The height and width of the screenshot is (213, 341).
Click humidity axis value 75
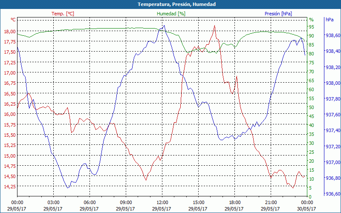(312, 63)
